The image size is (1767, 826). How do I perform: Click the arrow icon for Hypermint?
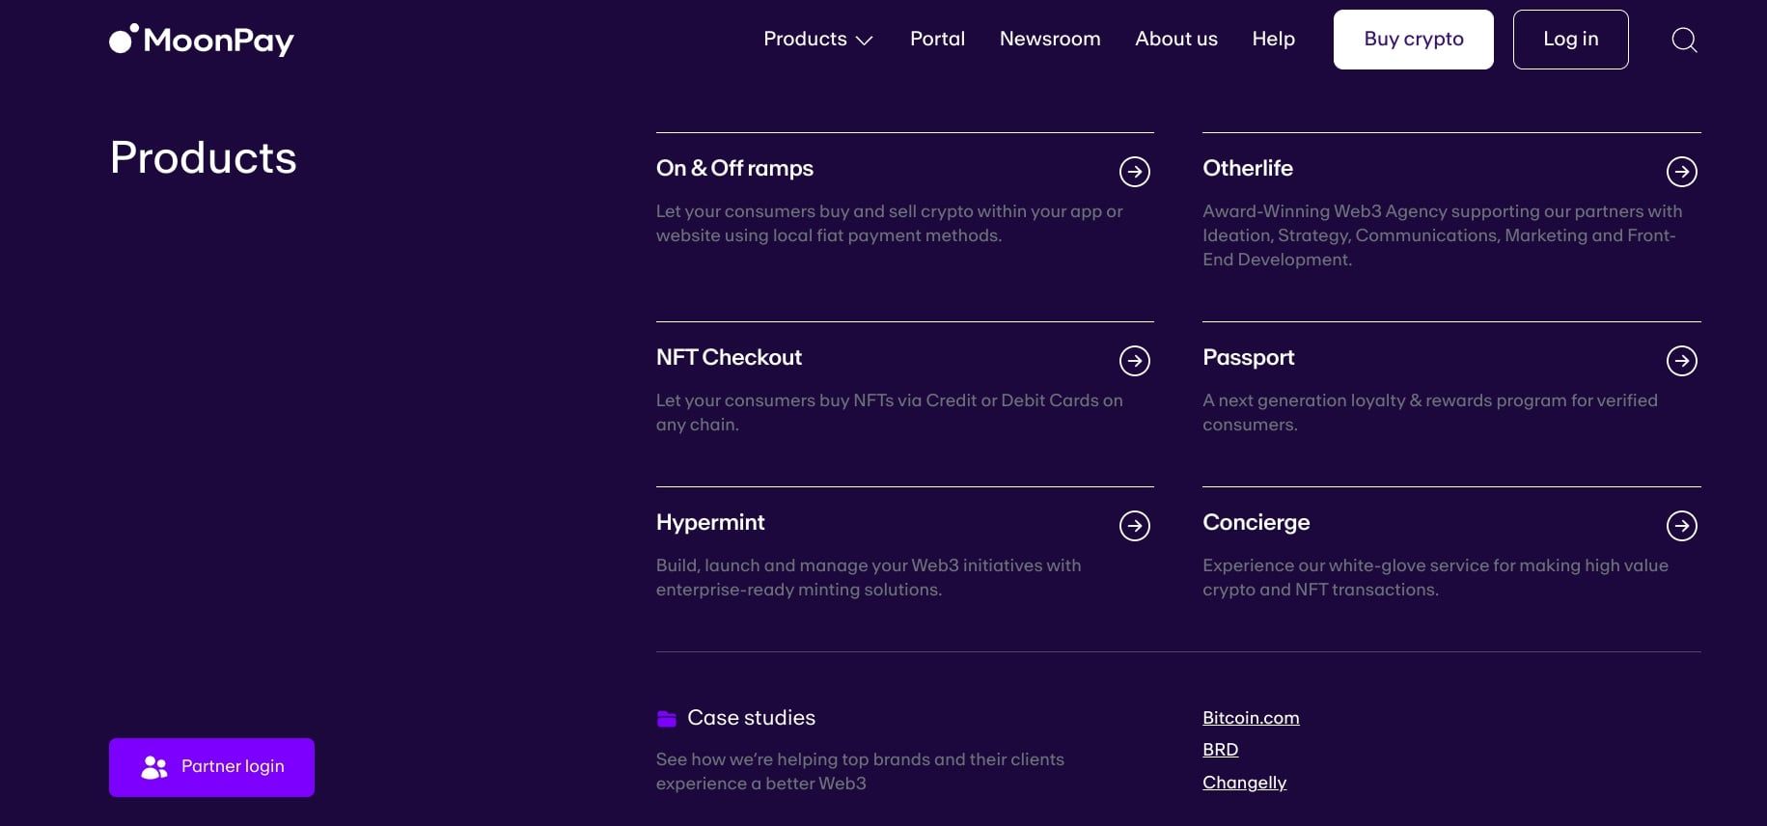(1135, 526)
